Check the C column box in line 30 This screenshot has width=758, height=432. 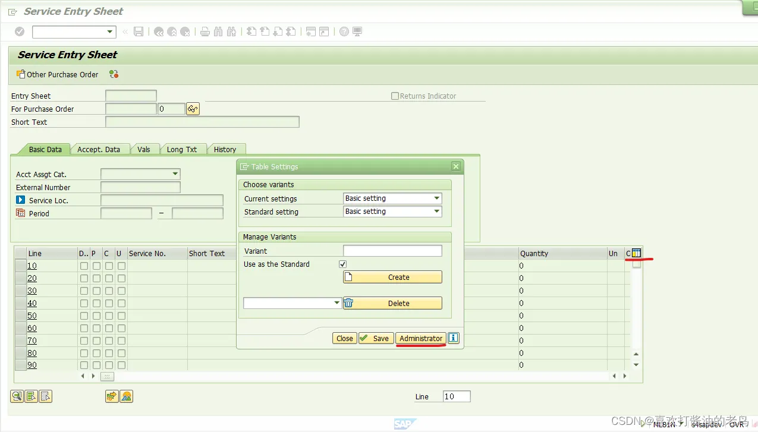coord(109,291)
